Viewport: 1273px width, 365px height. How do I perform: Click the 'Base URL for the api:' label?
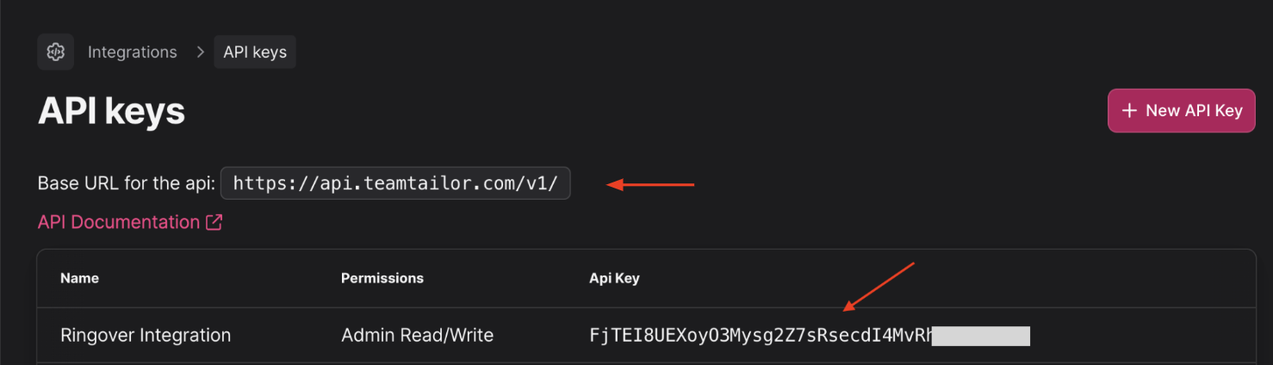click(127, 183)
